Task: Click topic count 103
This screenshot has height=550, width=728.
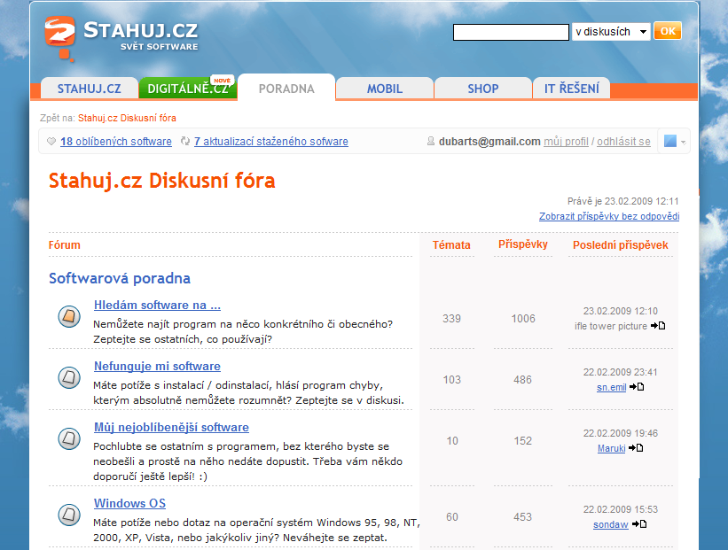Action: [451, 380]
